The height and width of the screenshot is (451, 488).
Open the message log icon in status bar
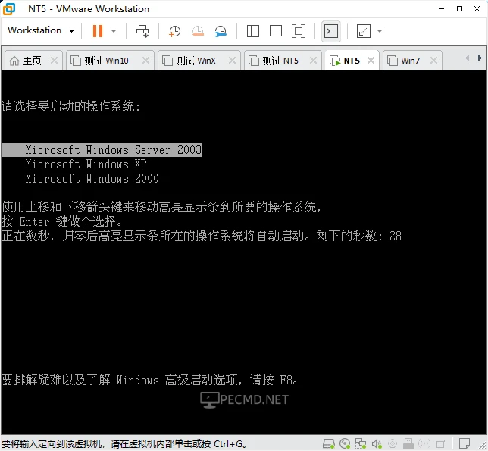coord(465,443)
